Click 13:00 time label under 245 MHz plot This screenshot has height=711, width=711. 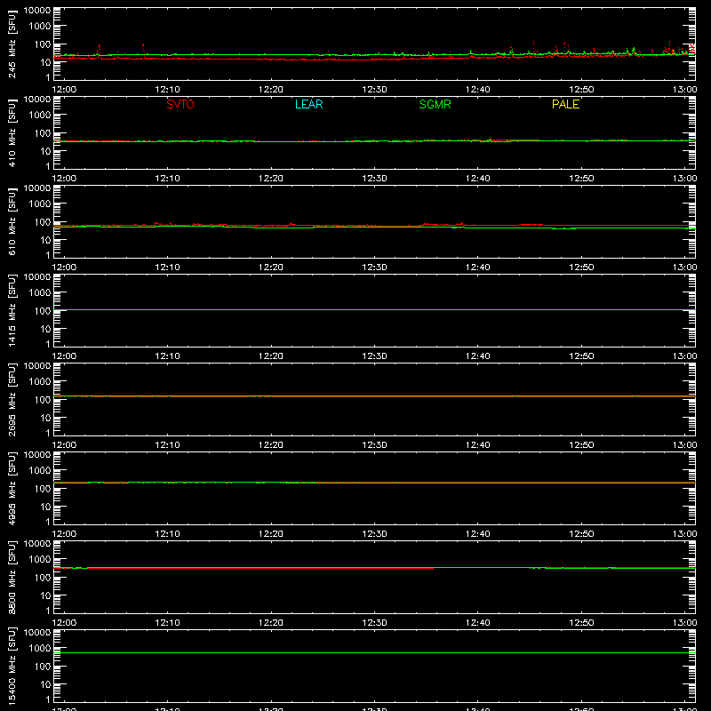pyautogui.click(x=684, y=90)
